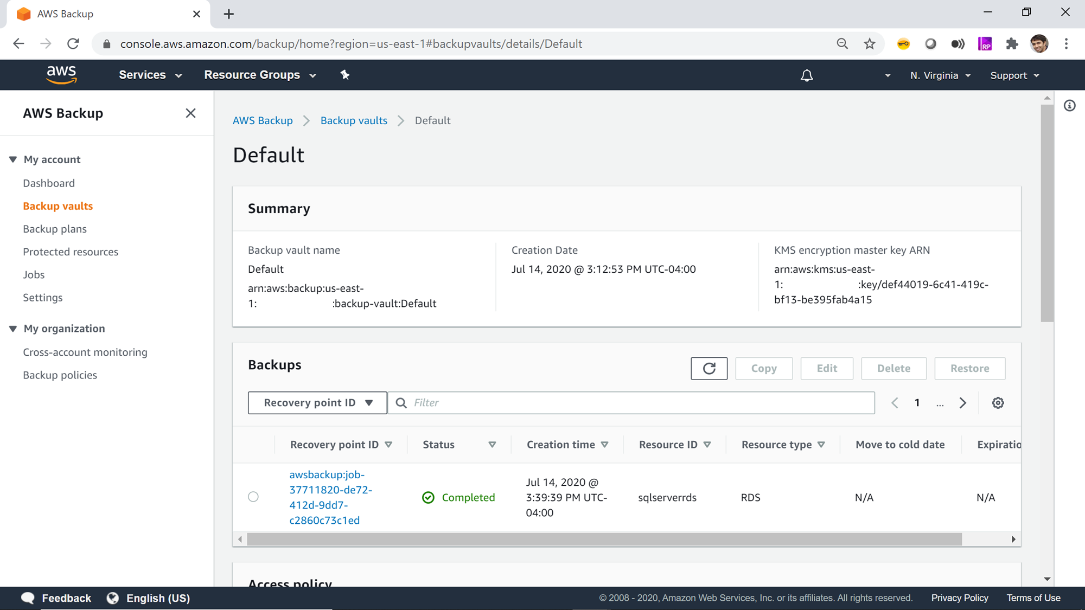
Task: Collapse the My organization section
Action: point(13,329)
